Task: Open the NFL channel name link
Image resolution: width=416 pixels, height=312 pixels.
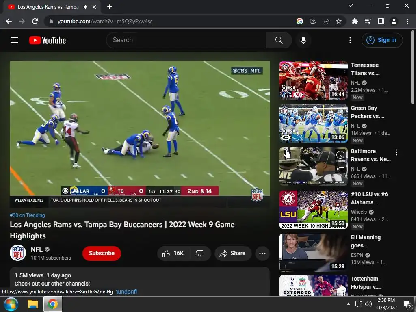Action: pos(37,249)
